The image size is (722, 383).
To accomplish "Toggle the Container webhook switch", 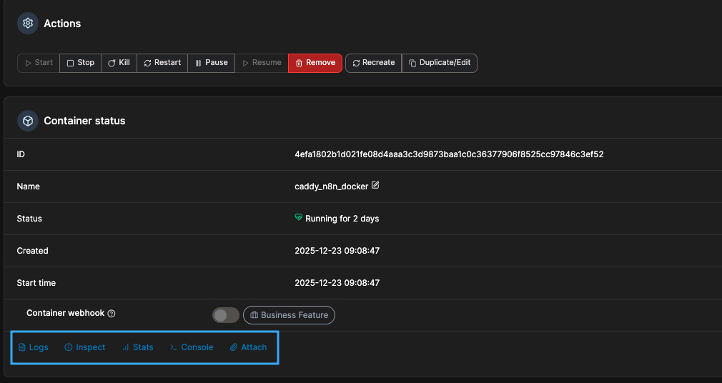I will click(x=225, y=315).
